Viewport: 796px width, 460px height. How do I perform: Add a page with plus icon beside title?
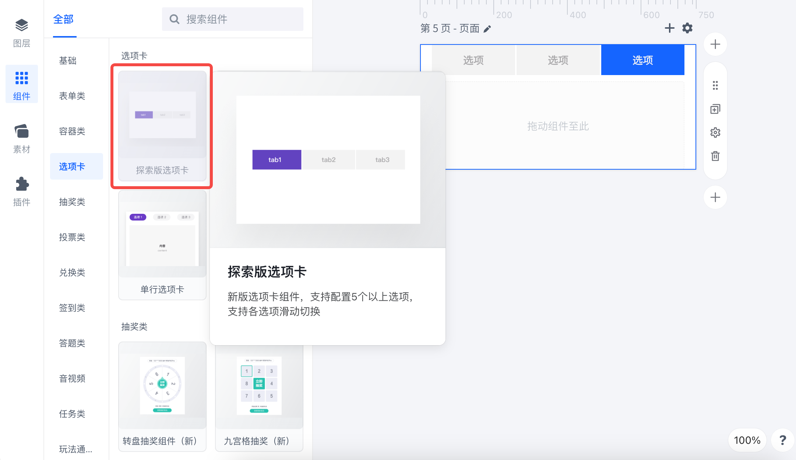pos(670,28)
